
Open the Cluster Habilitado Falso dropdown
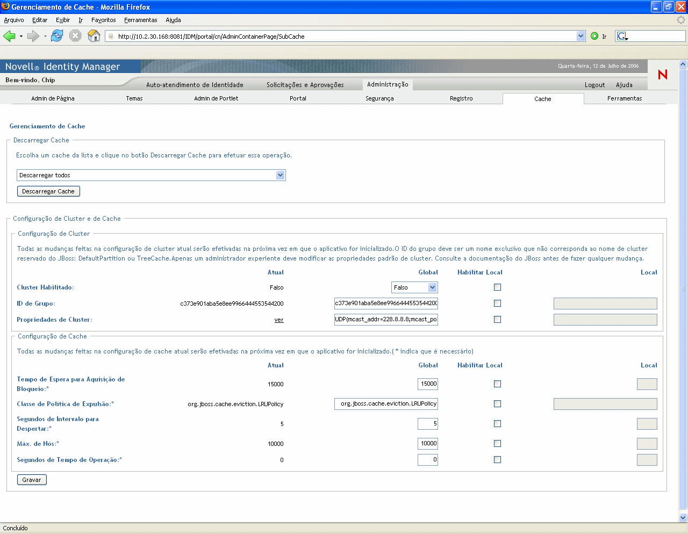(x=414, y=287)
